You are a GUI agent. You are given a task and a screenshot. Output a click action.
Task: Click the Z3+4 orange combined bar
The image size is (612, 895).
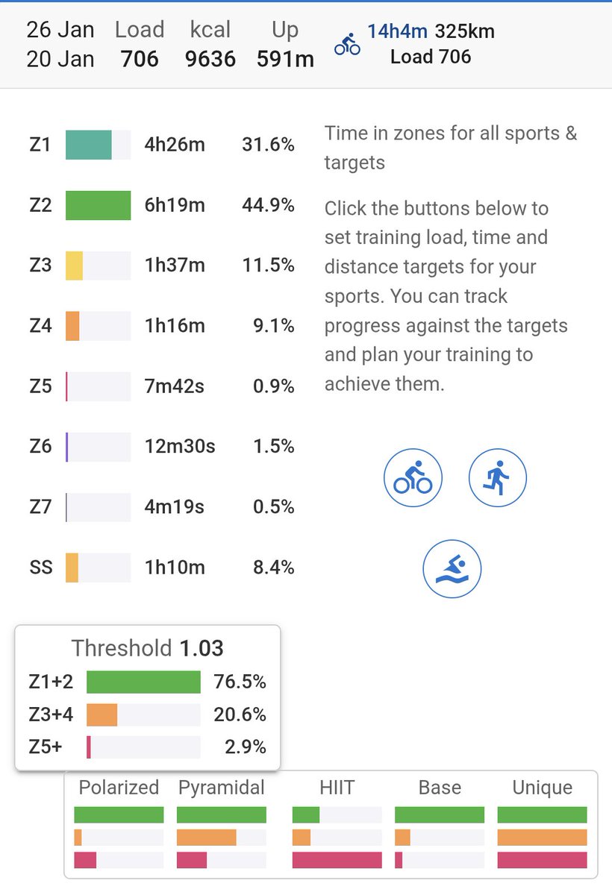(x=143, y=715)
